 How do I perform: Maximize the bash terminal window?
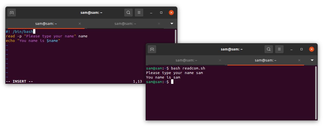click(302, 49)
